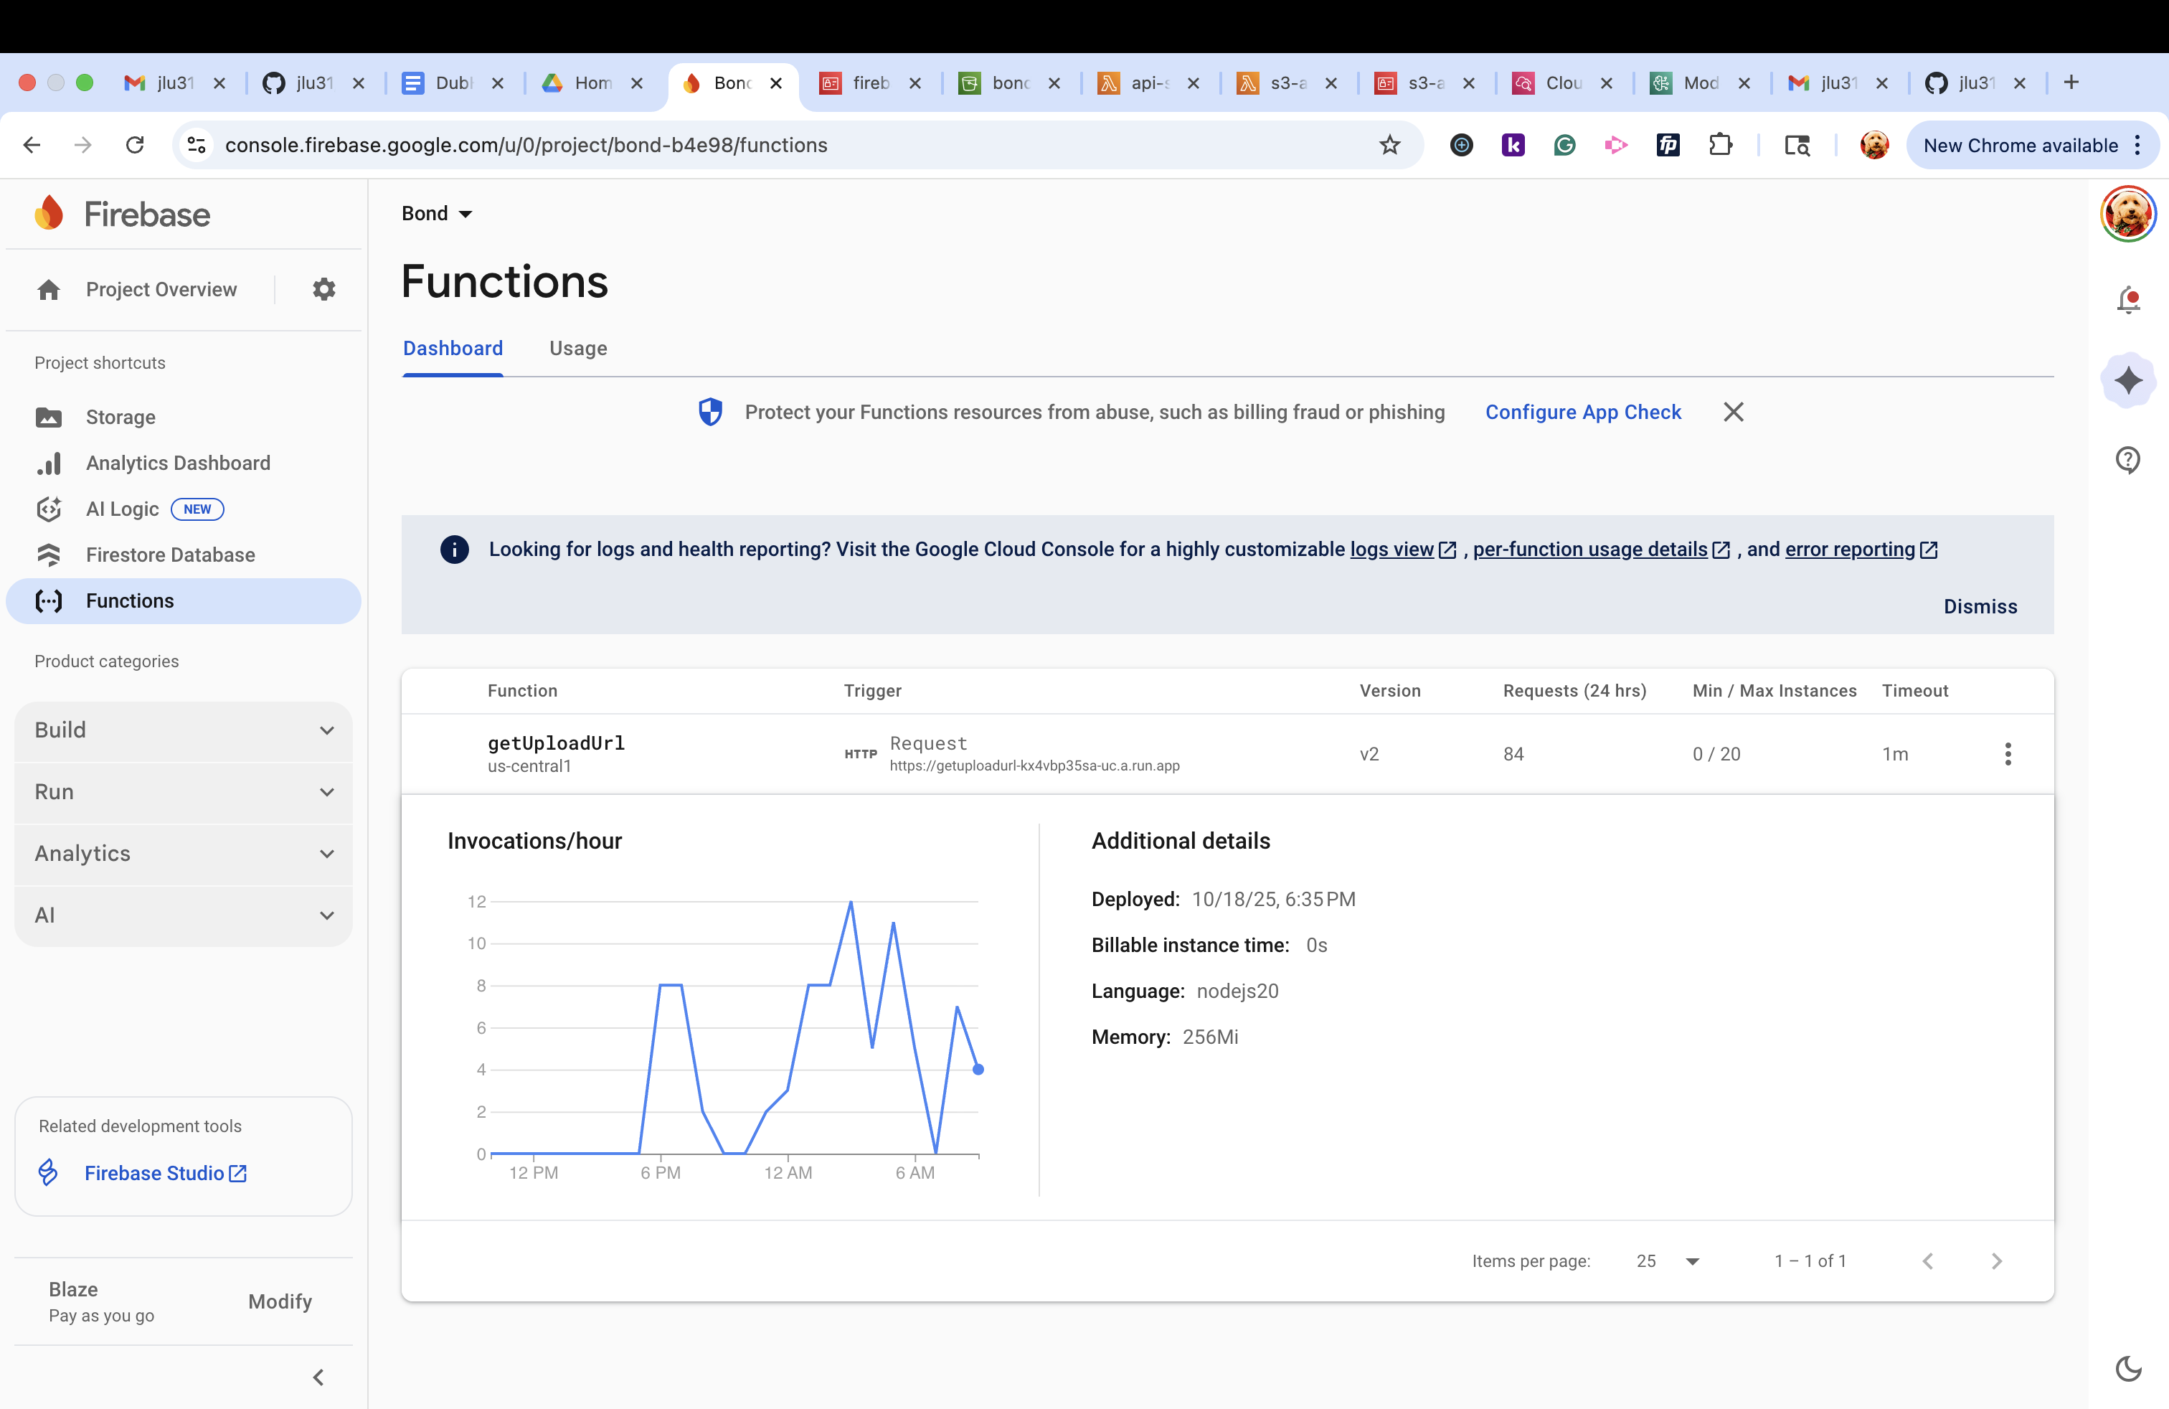Open project settings gear icon

323,289
